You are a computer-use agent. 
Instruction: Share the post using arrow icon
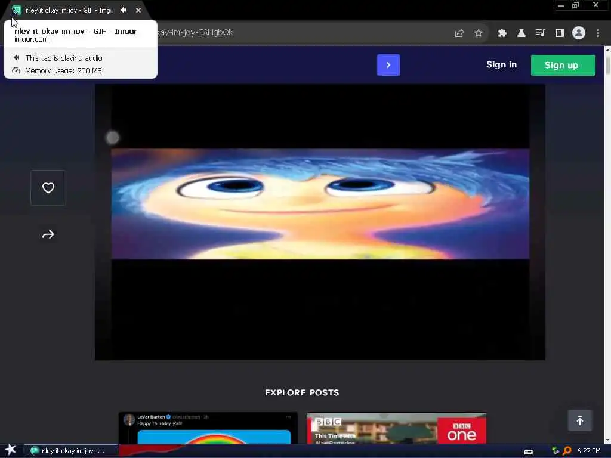click(48, 234)
